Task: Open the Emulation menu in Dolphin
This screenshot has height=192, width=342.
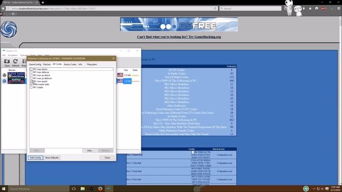Action: [13, 55]
